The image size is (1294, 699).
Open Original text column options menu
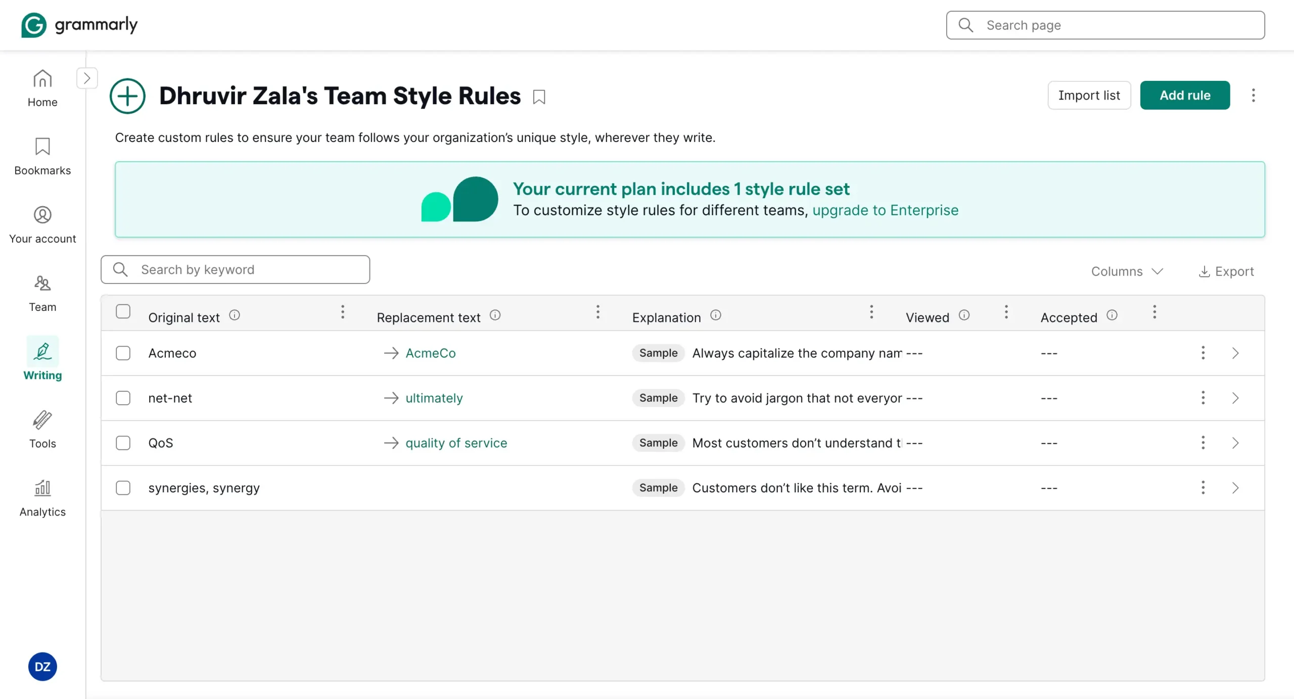tap(343, 312)
